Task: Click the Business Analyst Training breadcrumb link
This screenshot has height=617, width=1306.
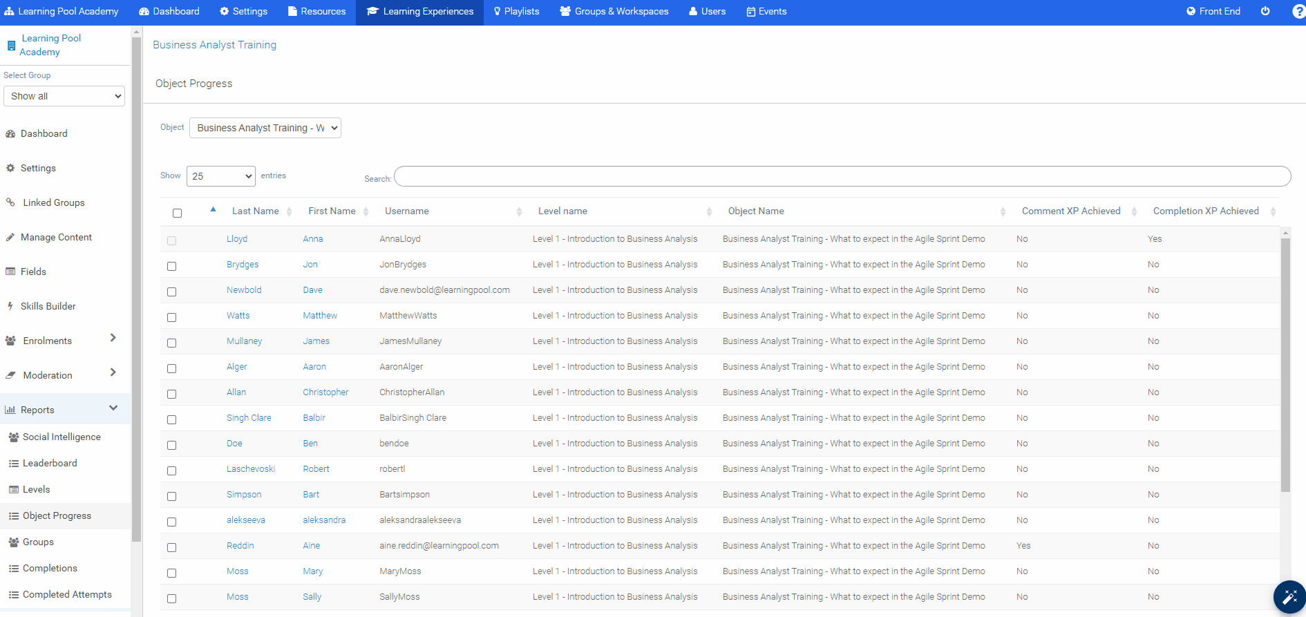Action: 214,45
